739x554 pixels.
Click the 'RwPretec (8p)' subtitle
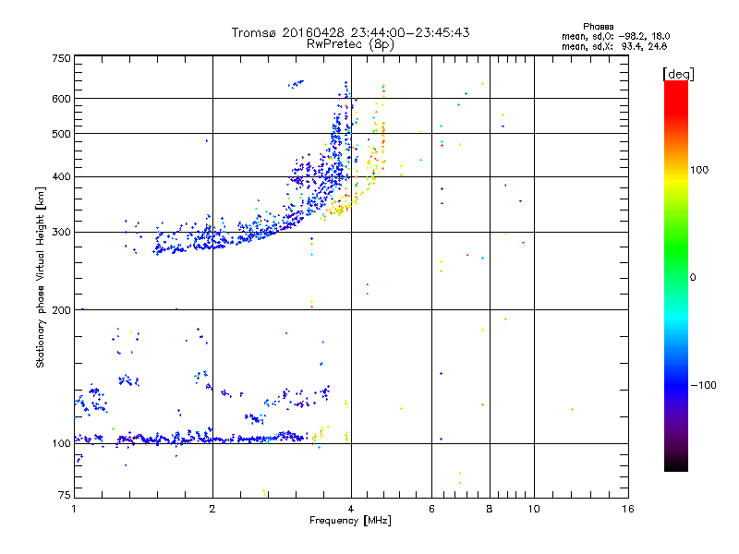pyautogui.click(x=350, y=44)
